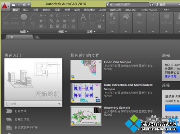
Task: Select the Stretch tool in Modify panel
Action: coord(51,26)
